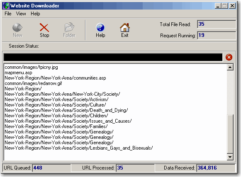241x177 pixels.
Task: Click the URL Queued value 448
Action: point(38,168)
